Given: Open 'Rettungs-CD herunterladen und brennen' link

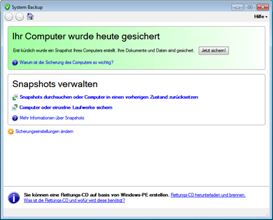Looking at the screenshot, I should pos(208,195).
